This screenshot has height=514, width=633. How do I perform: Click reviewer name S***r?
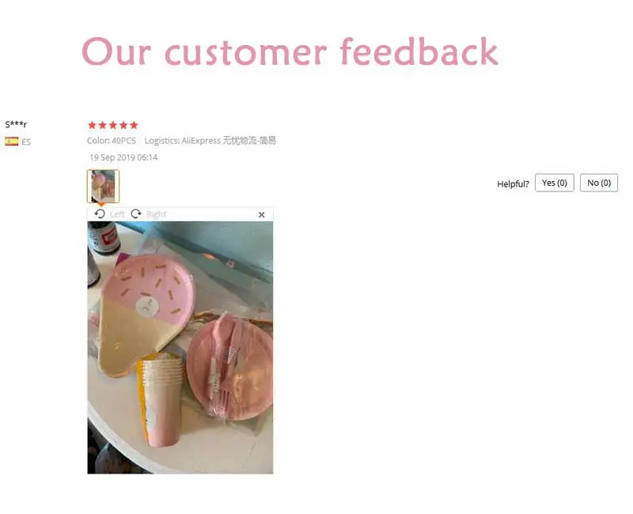tap(16, 124)
